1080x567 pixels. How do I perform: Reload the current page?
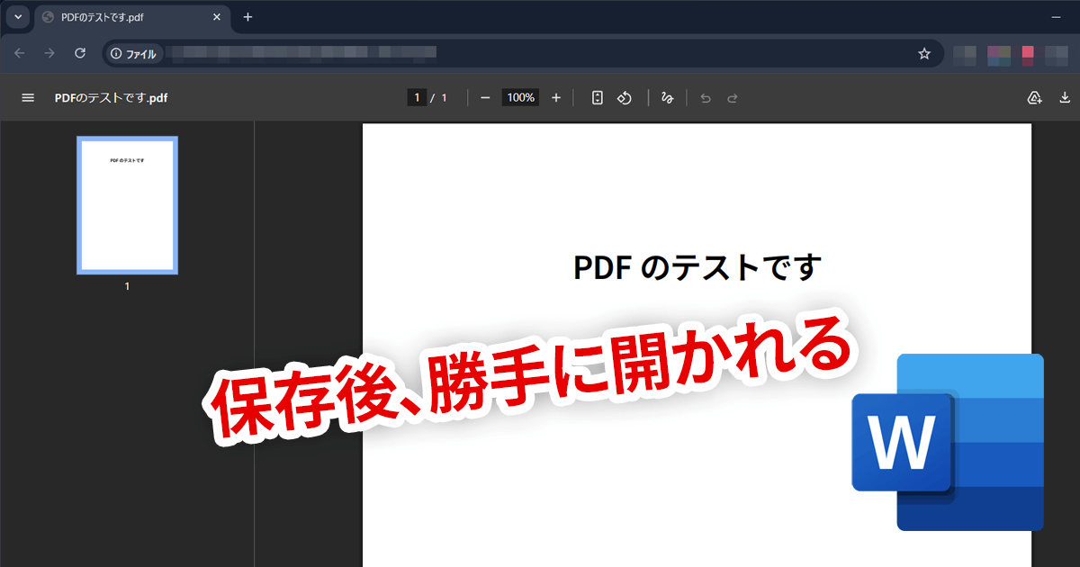click(80, 53)
